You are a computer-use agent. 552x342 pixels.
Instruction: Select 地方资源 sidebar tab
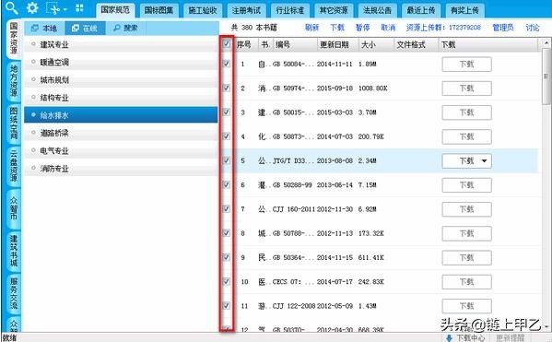pos(14,81)
